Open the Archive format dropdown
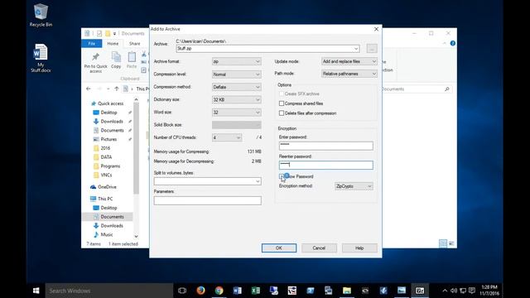This screenshot has height=298, width=530. click(237, 61)
